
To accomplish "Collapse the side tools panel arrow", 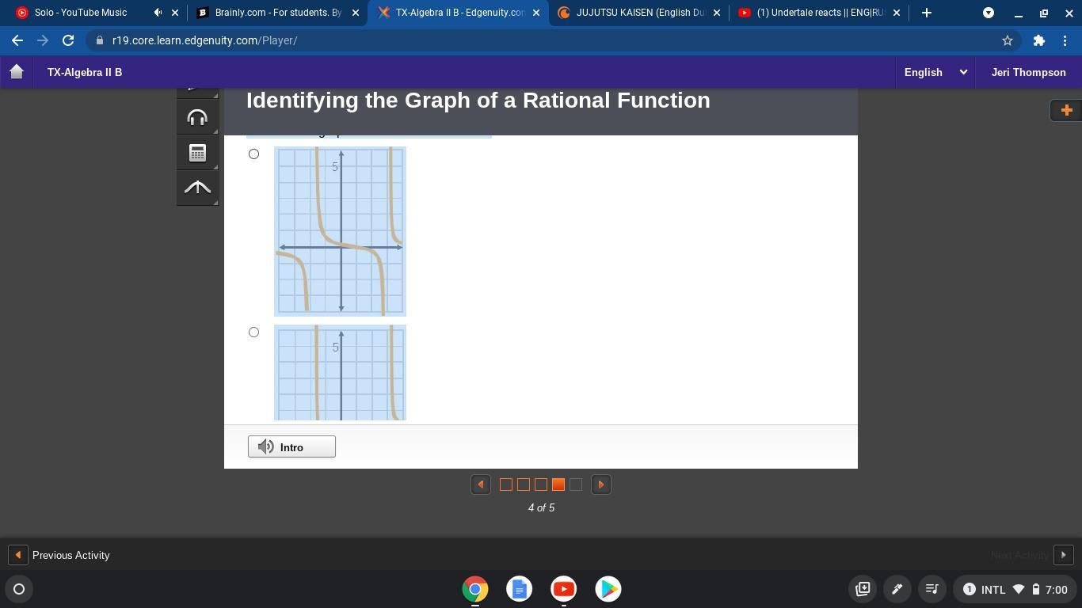I will coord(197,188).
